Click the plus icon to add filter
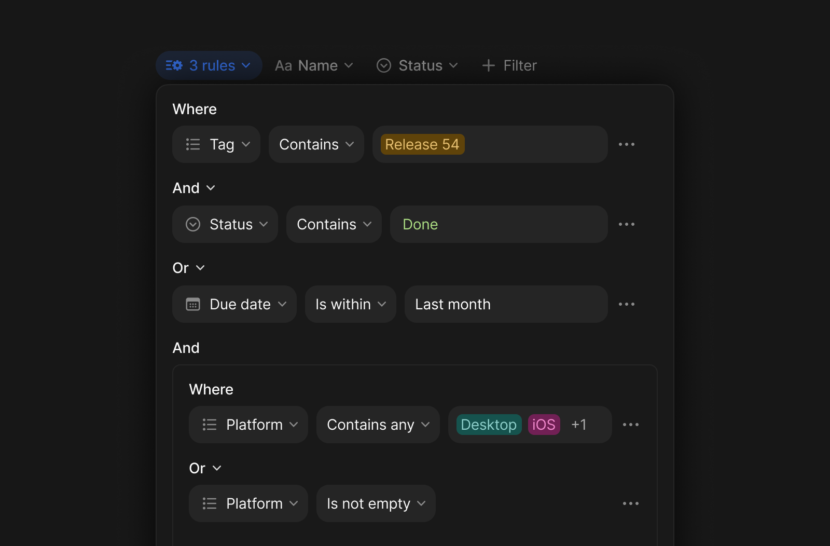This screenshot has height=546, width=830. click(x=488, y=65)
